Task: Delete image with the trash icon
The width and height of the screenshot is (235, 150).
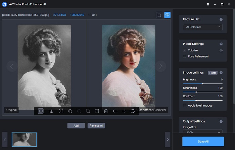Action: [106, 111]
